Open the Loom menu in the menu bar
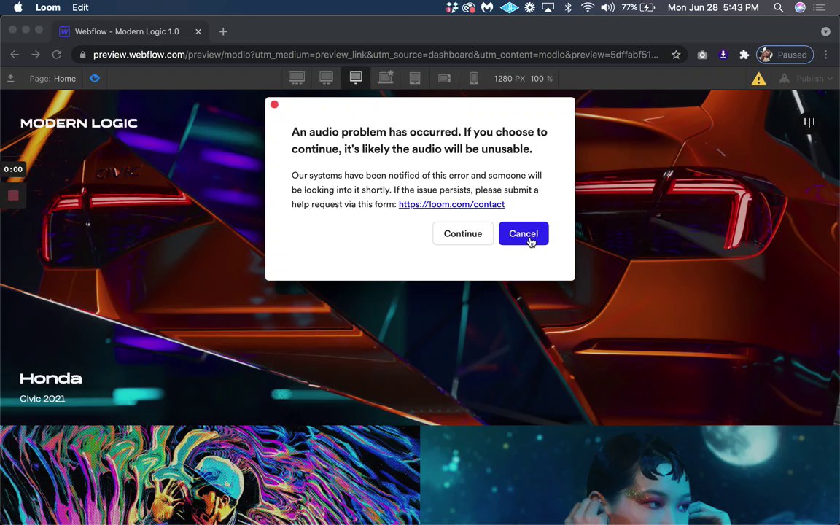Screen dimensions: 840x525 pos(47,7)
